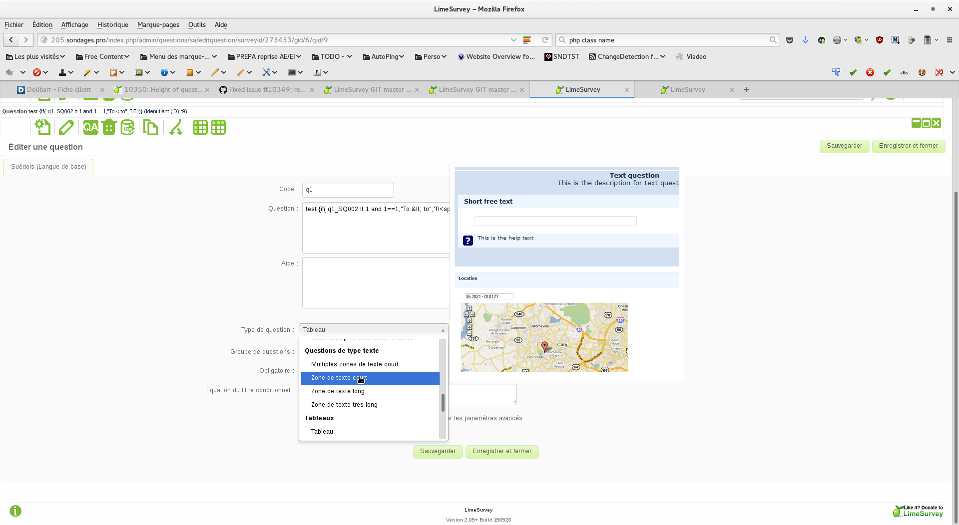Viewport: 959px width, 525px height.
Task: Click top 'Enregistrer et fermer' button
Action: pyautogui.click(x=908, y=146)
